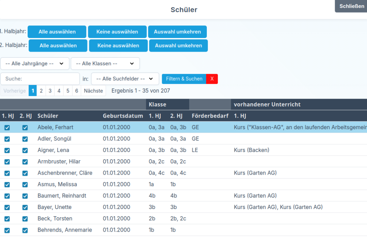Image resolution: width=367 pixels, height=237 pixels.
Task: Go to page 2 of results
Action: (x=41, y=91)
